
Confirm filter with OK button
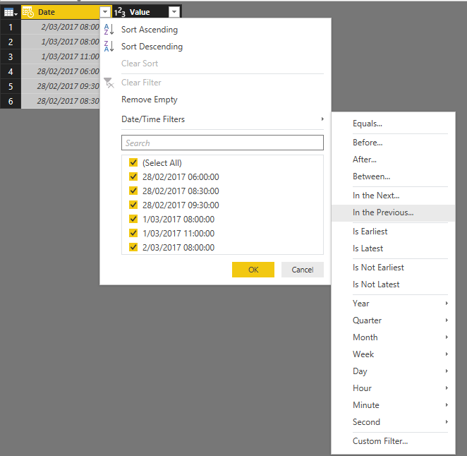[253, 270]
